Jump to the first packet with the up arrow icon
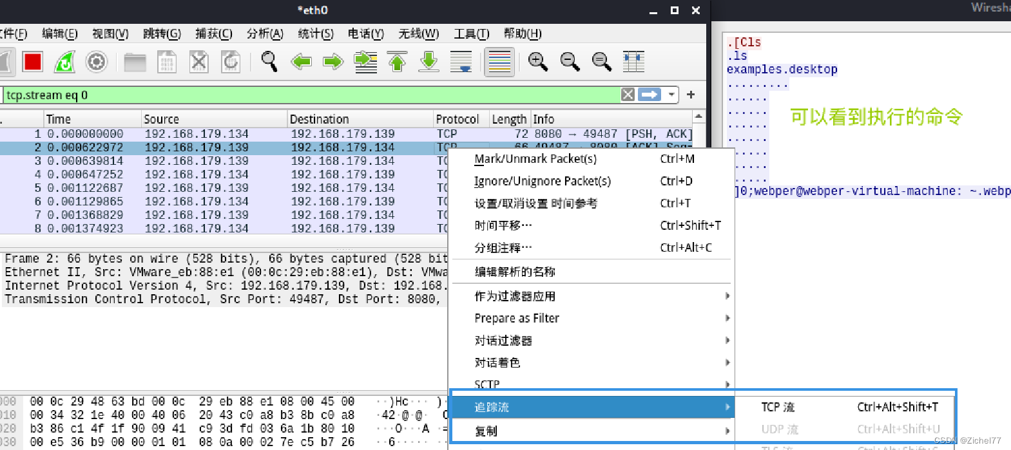This screenshot has width=1011, height=450. click(397, 62)
